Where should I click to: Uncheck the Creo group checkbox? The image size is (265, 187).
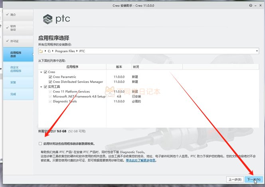tap(45, 72)
